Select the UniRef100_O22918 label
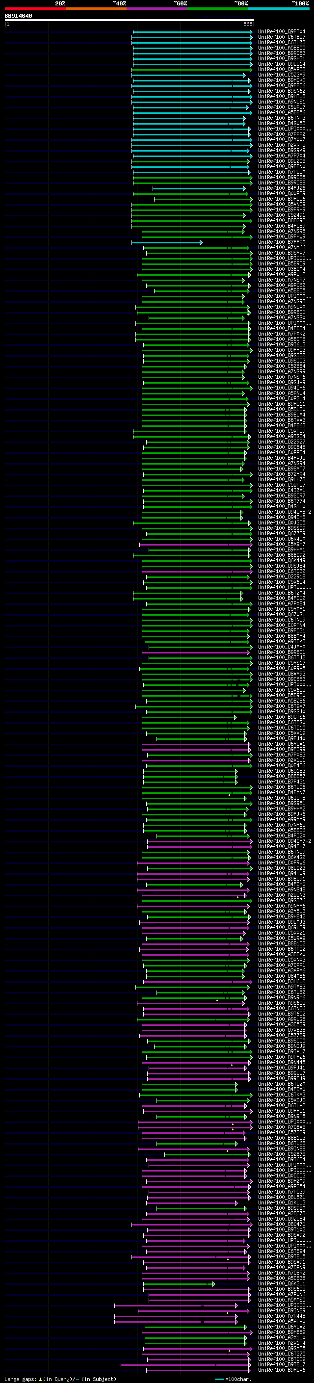This screenshot has width=314, height=1383. coord(282,576)
